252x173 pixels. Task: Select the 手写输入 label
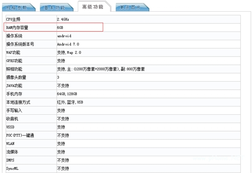(x=14, y=111)
